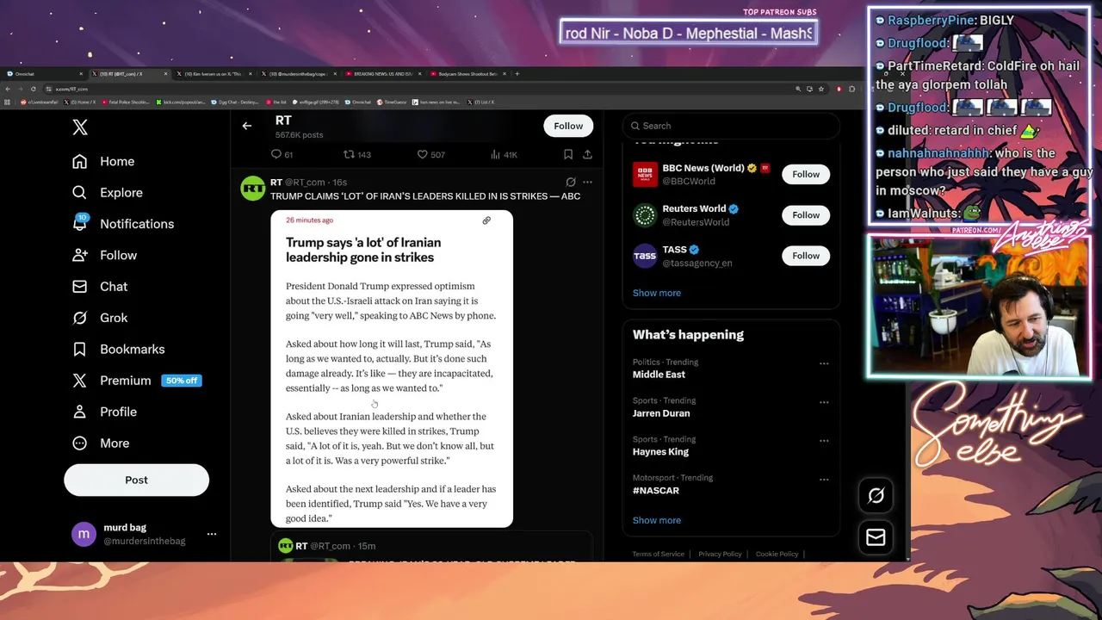
Task: Click the Post button
Action: [136, 480]
